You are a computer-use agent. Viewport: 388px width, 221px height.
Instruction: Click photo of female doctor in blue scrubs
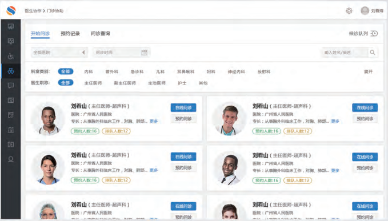pyautogui.click(x=49, y=168)
